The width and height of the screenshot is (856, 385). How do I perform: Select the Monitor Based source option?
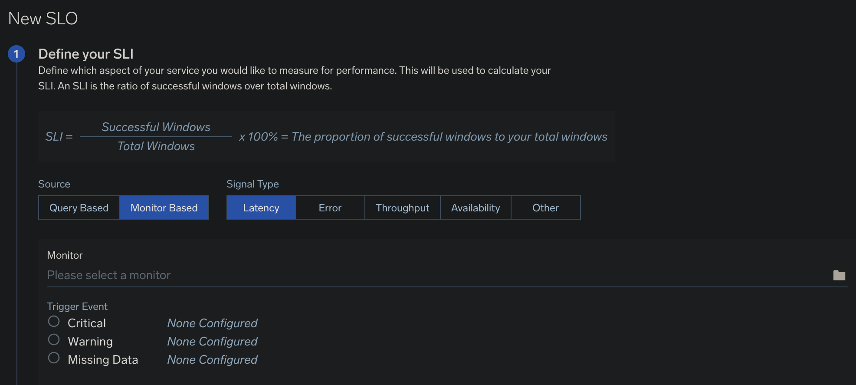[164, 208]
